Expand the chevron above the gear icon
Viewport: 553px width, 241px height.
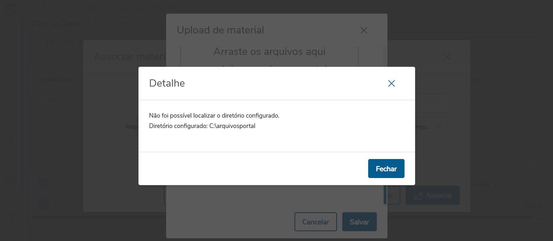coord(535,138)
